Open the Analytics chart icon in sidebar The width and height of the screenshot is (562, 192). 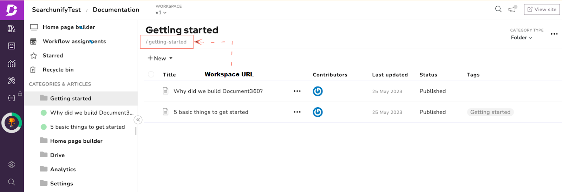point(12,63)
